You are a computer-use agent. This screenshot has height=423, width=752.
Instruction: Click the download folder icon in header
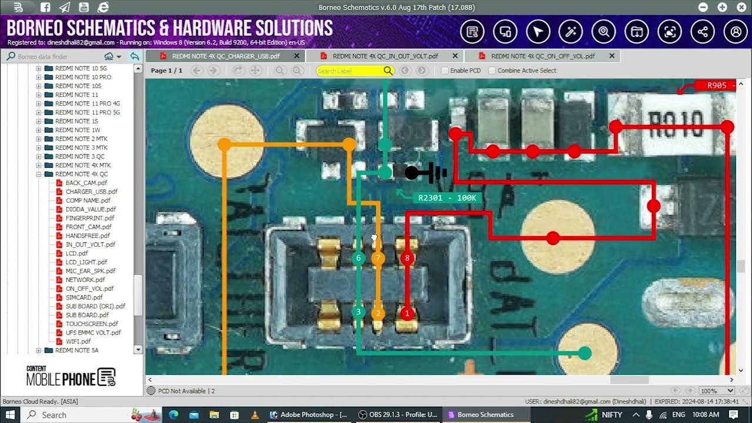coord(637,32)
